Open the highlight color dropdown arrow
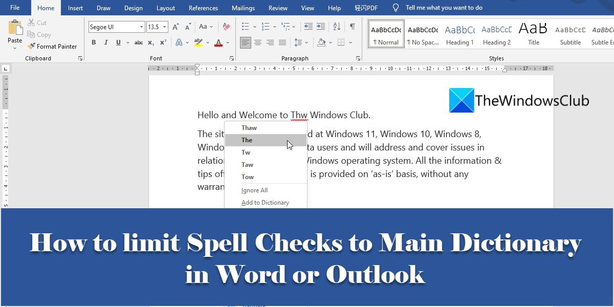The height and width of the screenshot is (307, 614). [207, 43]
